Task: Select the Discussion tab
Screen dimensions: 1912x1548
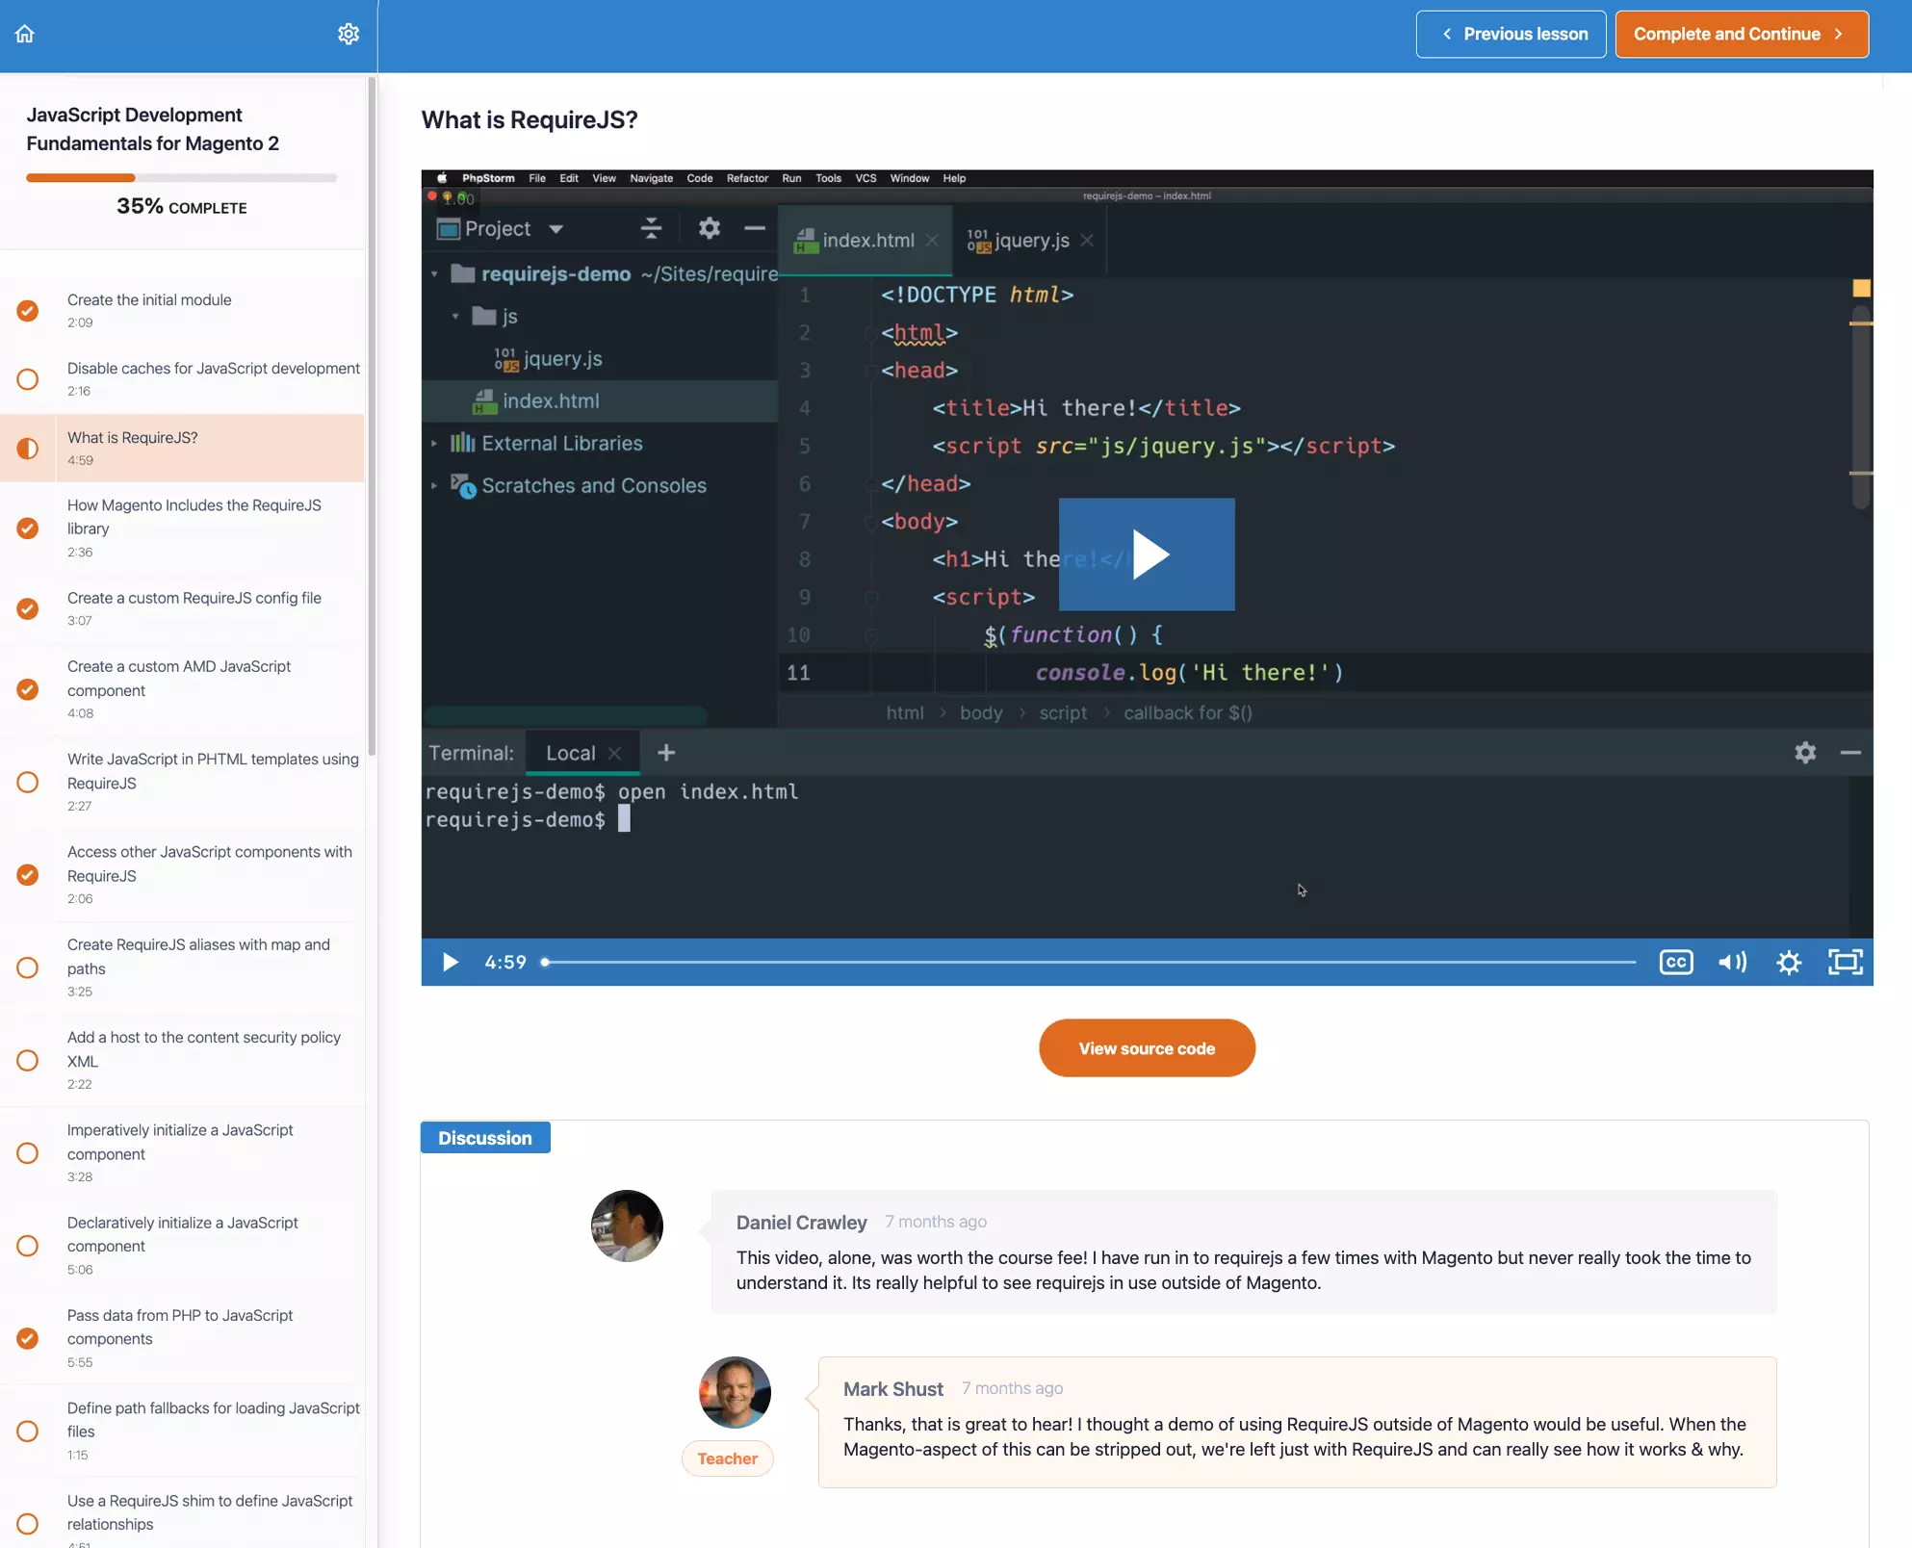Action: [x=484, y=1138]
